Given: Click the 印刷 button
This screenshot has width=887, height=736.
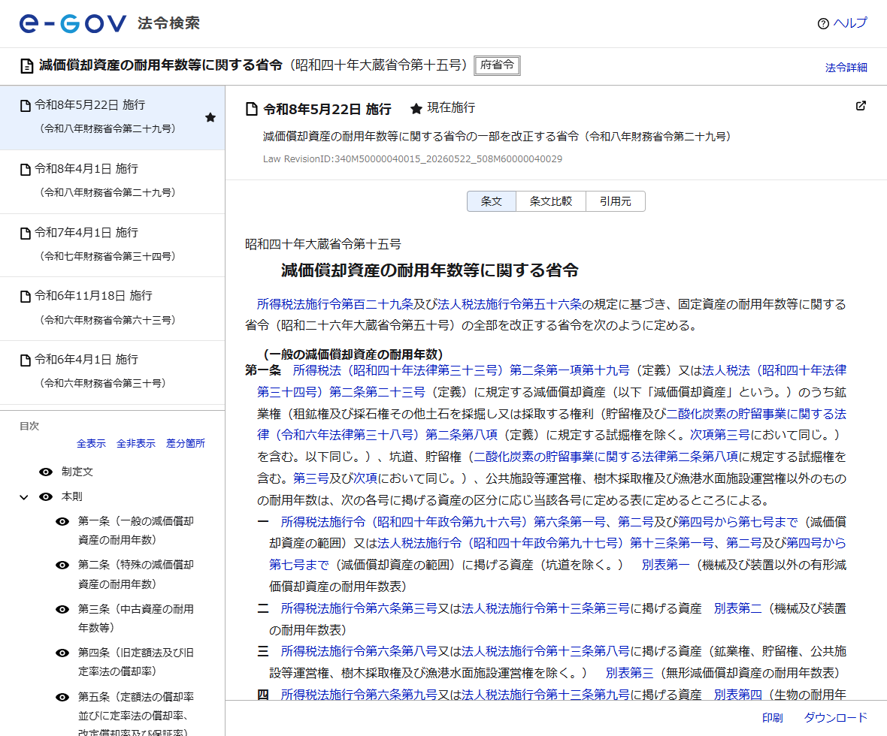Looking at the screenshot, I should [x=772, y=718].
